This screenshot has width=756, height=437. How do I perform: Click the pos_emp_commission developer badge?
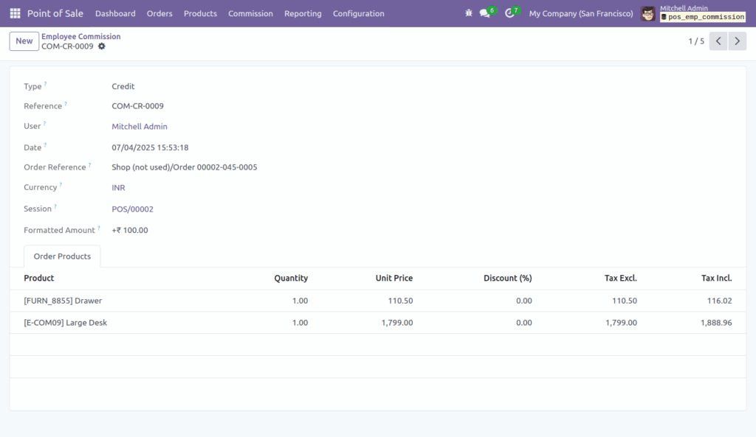click(702, 17)
